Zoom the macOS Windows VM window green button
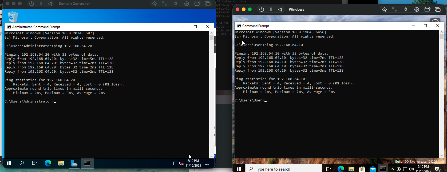Viewport: 447px width, 172px height. tap(250, 9)
